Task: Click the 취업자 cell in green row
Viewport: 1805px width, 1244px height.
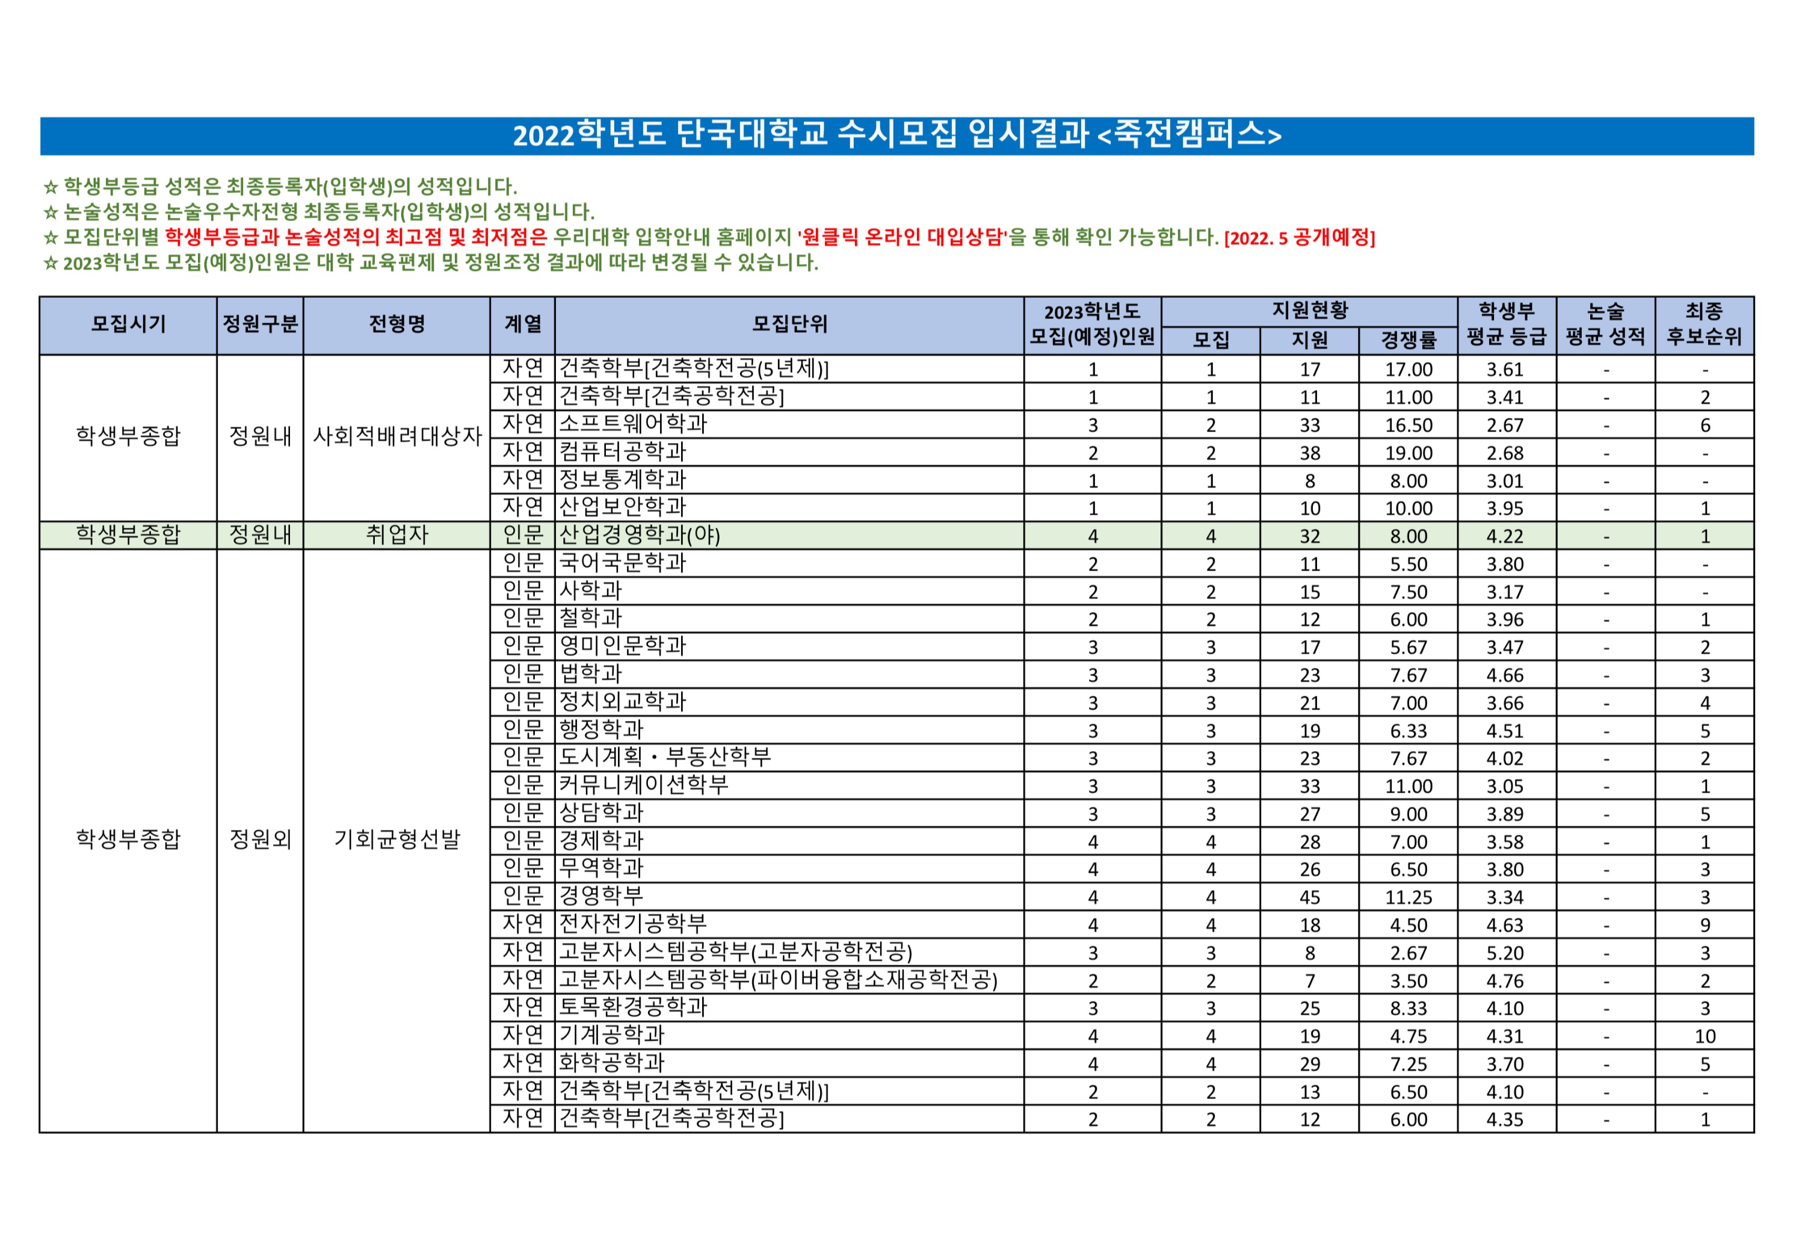Action: (x=396, y=536)
